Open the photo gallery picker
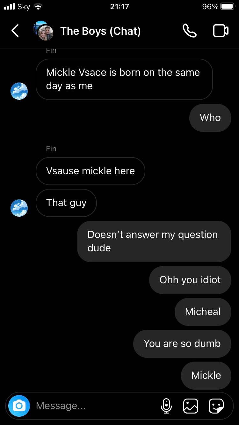The height and width of the screenshot is (425, 239). click(191, 406)
